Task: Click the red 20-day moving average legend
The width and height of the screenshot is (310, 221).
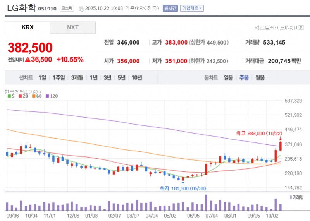Action: 23,96
